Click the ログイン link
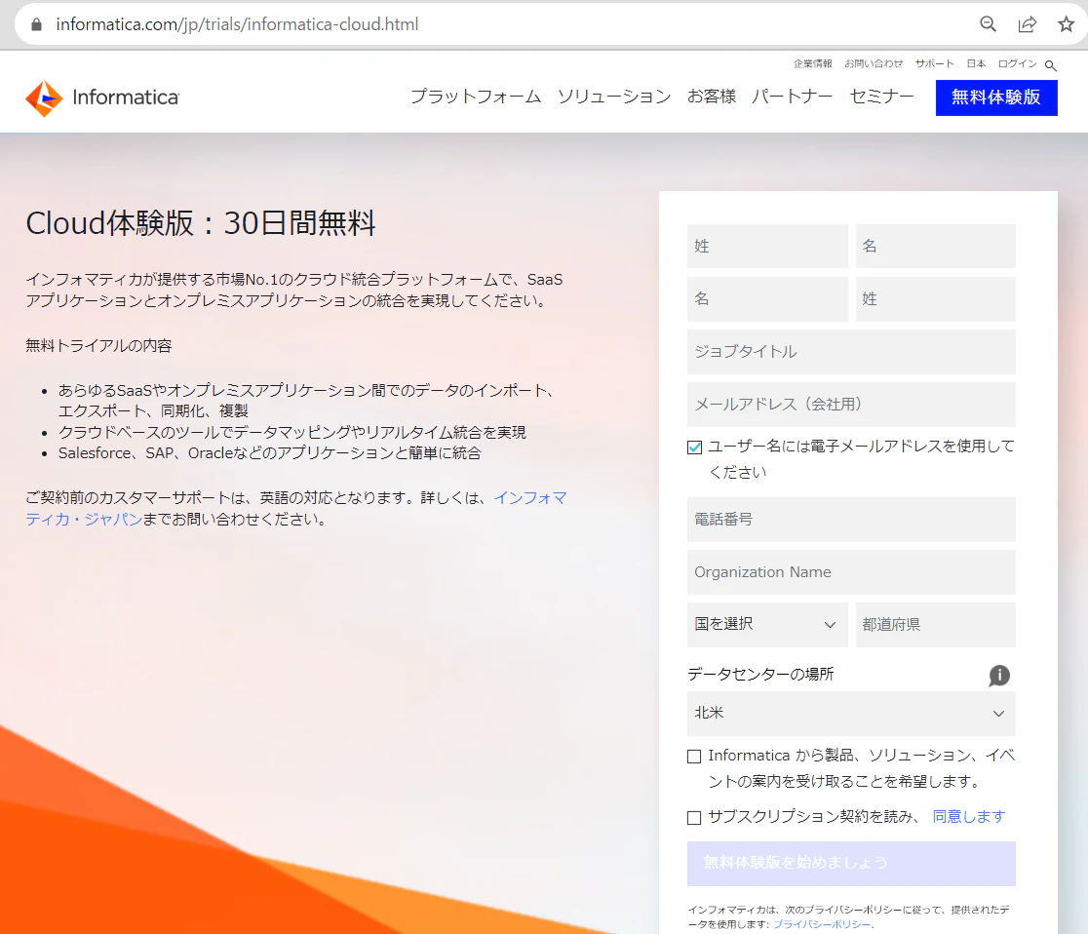Screen dimensions: 1088x934 point(1017,63)
